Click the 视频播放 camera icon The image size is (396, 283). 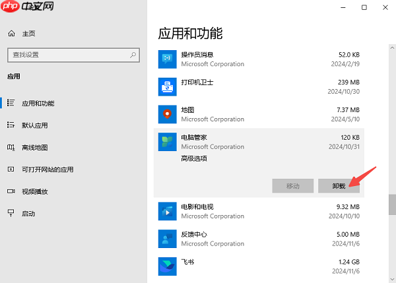point(11,191)
